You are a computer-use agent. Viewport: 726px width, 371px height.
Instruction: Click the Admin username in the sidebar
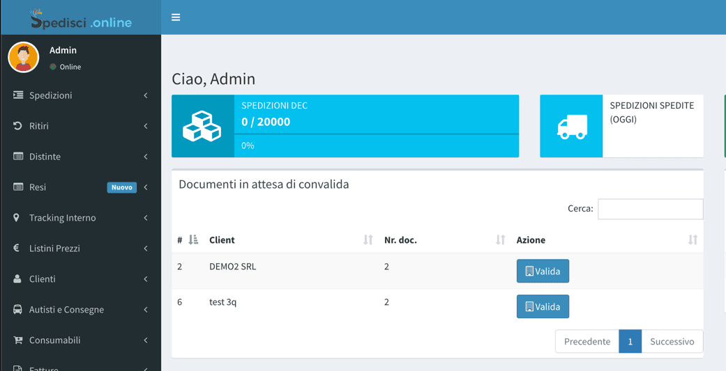pyautogui.click(x=63, y=50)
